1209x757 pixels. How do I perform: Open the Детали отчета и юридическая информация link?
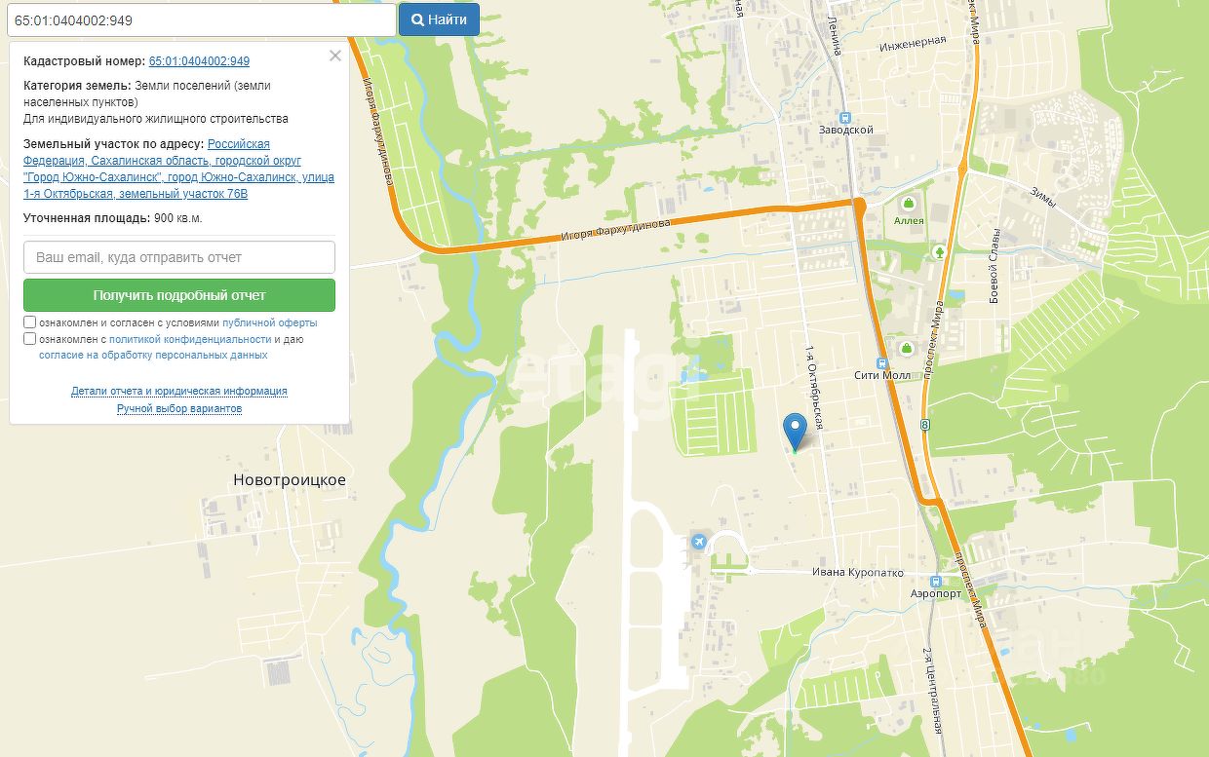pyautogui.click(x=179, y=391)
